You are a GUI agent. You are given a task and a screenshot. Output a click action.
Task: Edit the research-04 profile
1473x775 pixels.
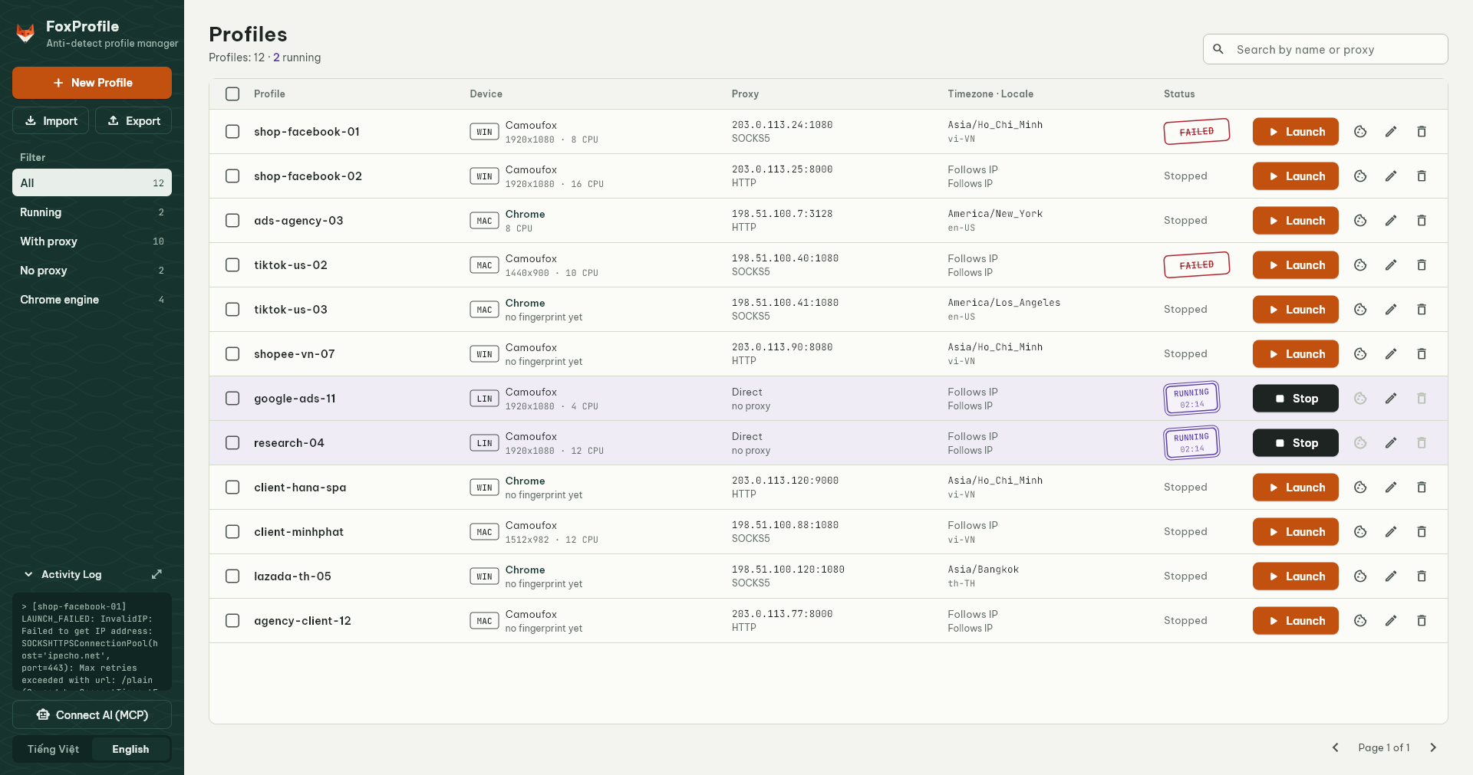pyautogui.click(x=1391, y=443)
